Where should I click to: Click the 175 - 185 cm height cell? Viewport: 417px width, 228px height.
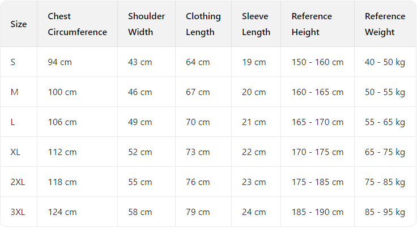(x=317, y=182)
